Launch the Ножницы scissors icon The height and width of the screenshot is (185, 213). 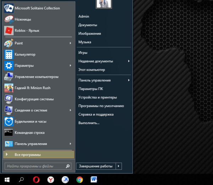pos(9,19)
